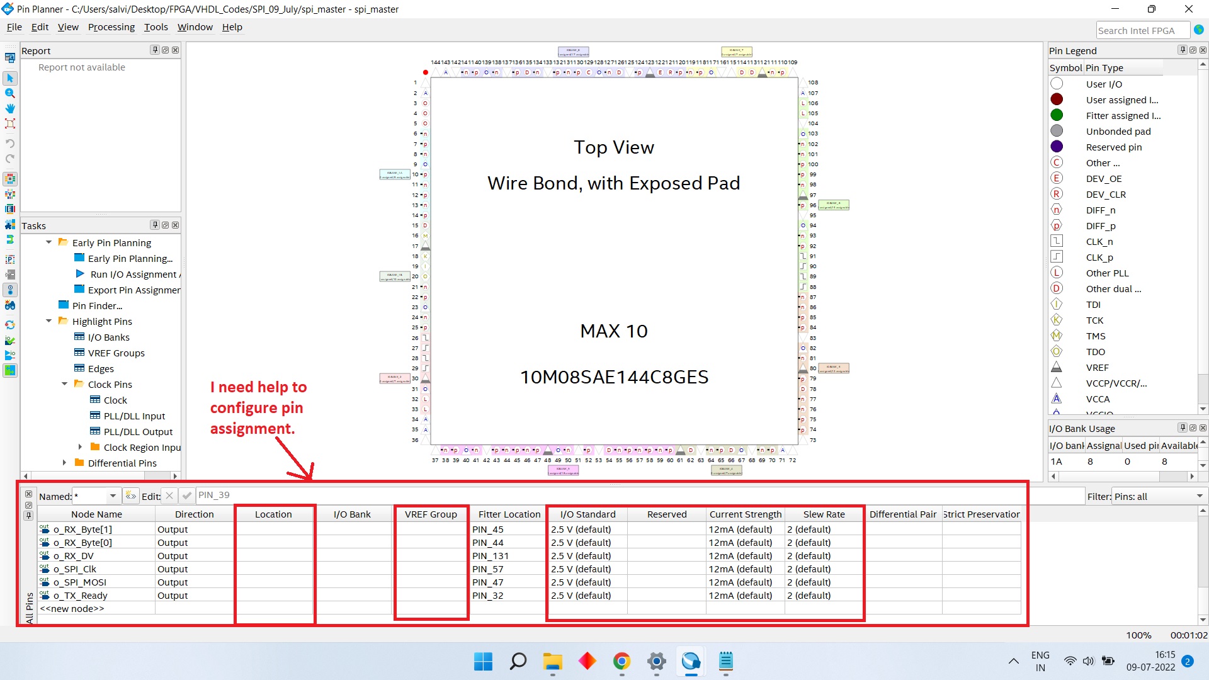Activate the zoom tool in sidebar
The width and height of the screenshot is (1209, 680).
pos(10,93)
